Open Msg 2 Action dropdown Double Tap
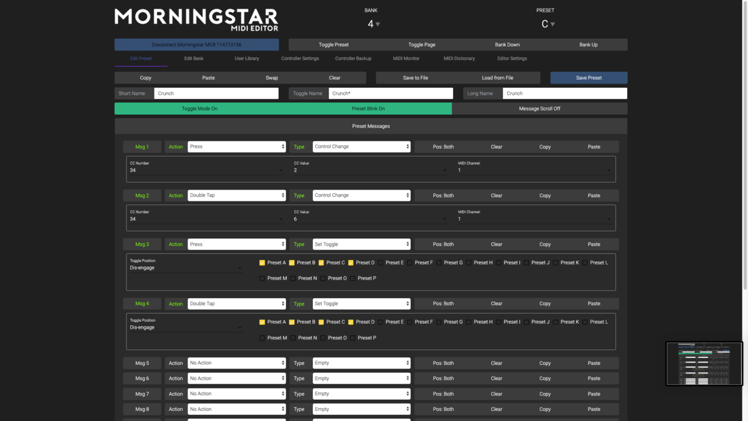 (x=237, y=195)
